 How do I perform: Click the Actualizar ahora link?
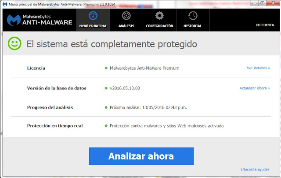pos(255,88)
